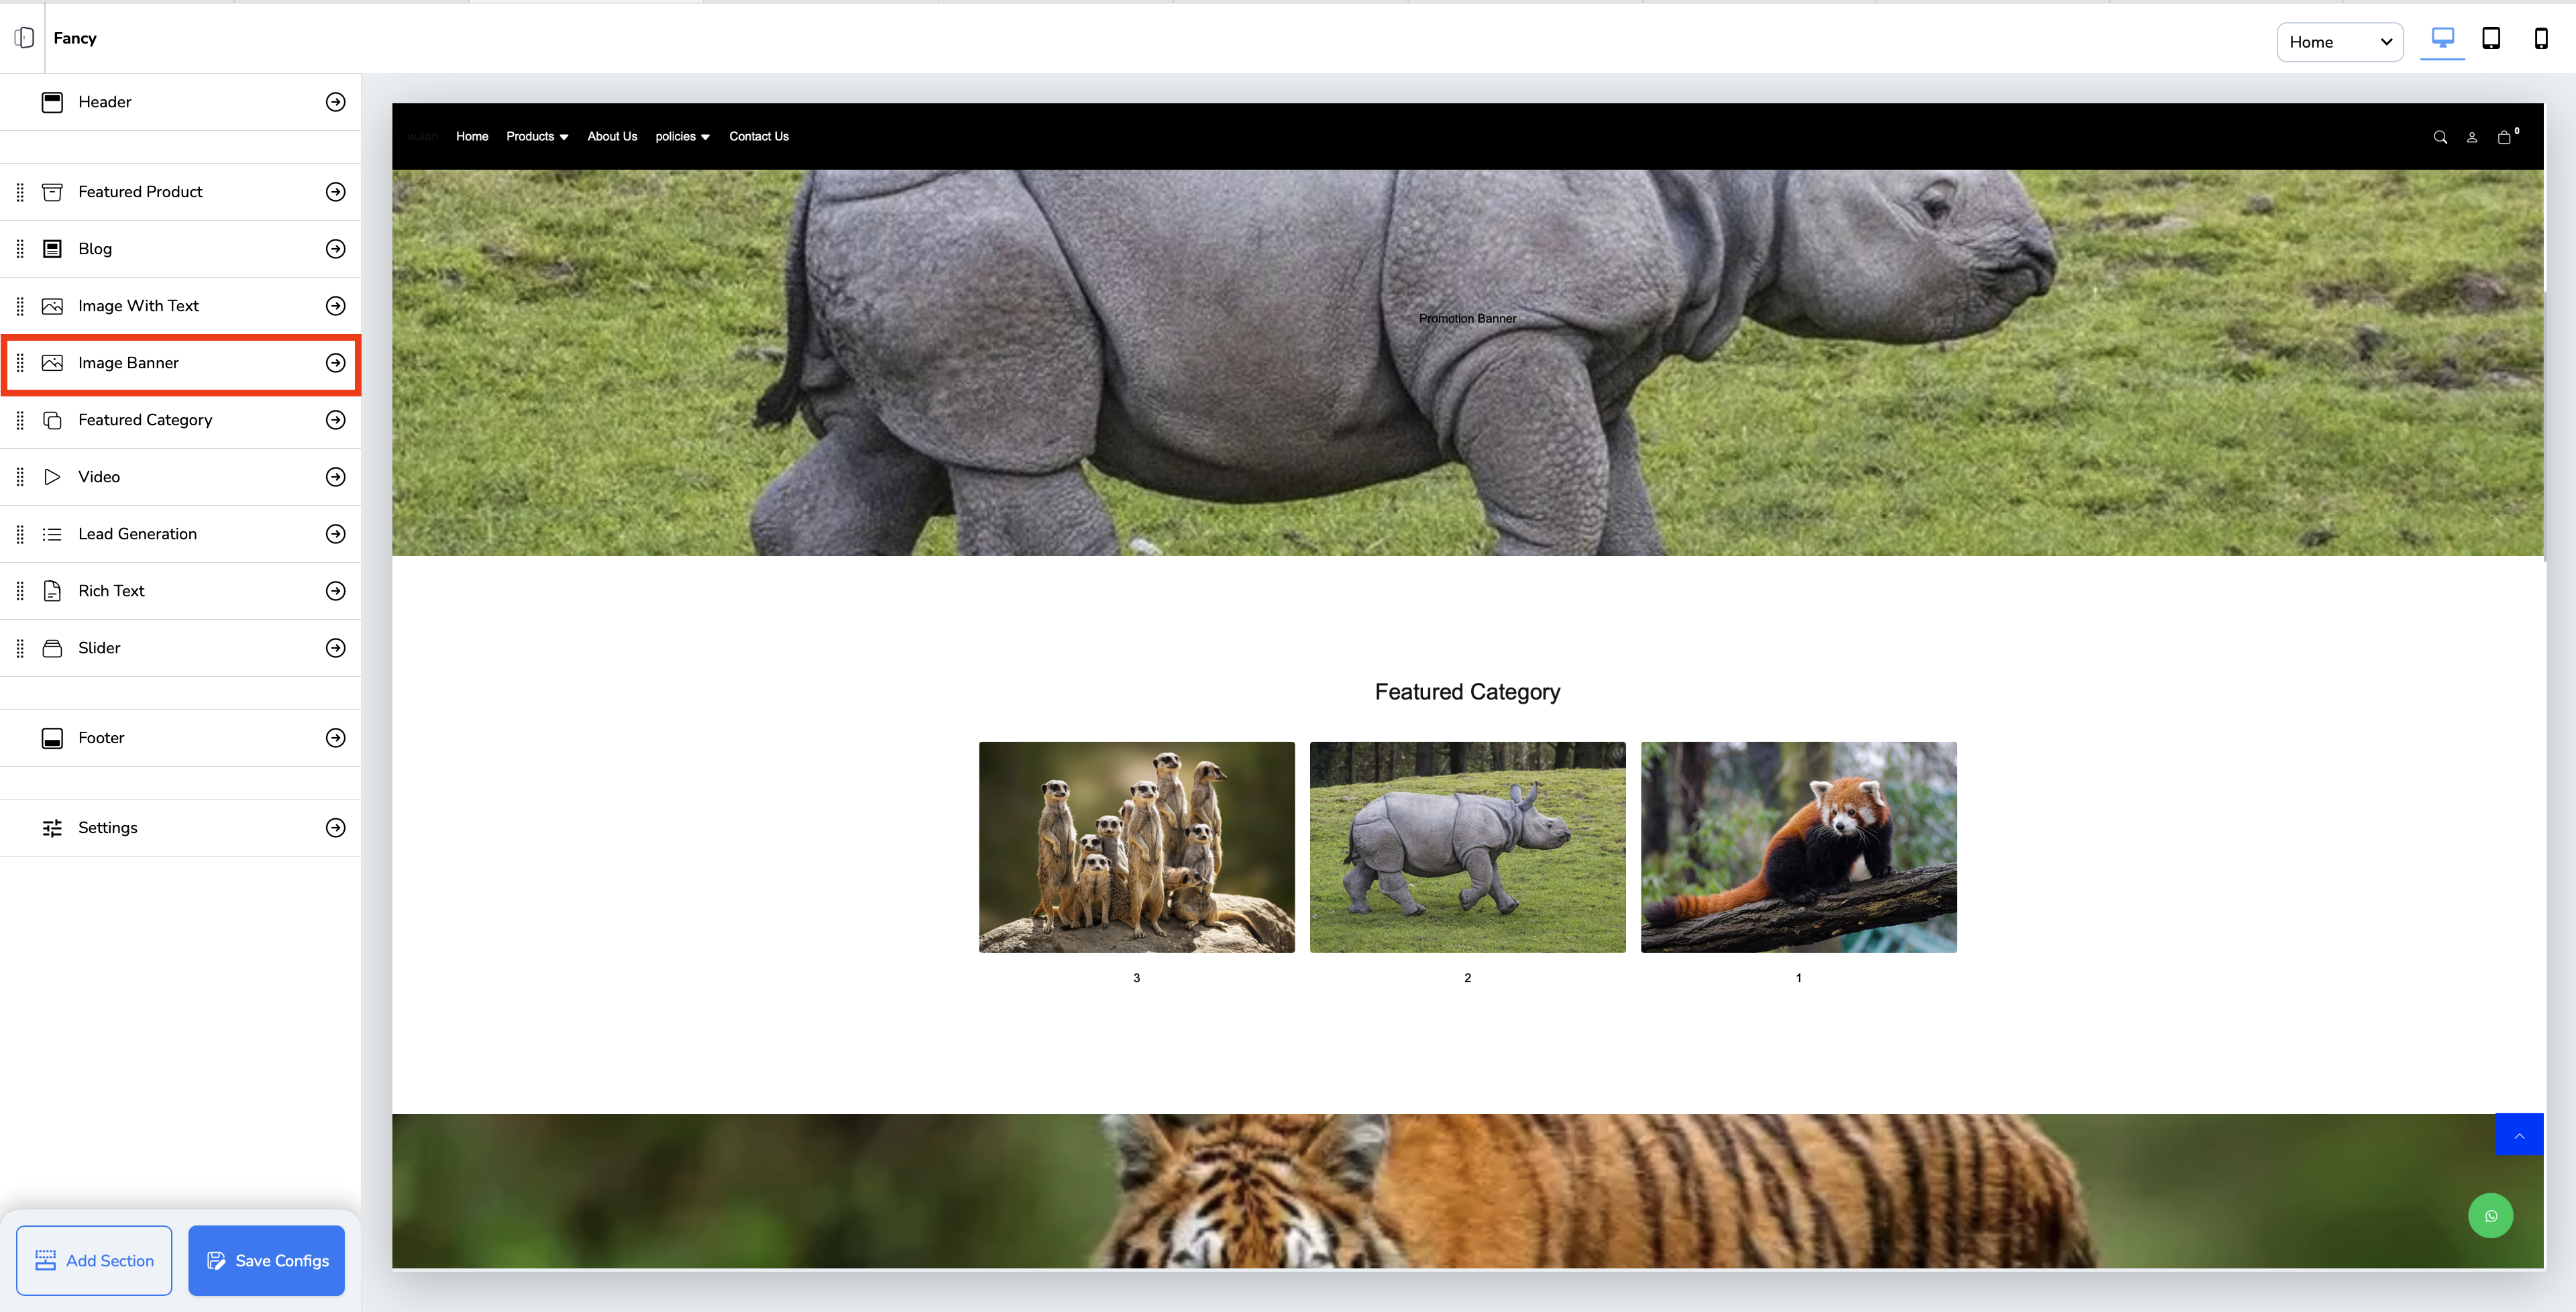Save with the Save Configs button
The height and width of the screenshot is (1312, 2576).
click(266, 1260)
